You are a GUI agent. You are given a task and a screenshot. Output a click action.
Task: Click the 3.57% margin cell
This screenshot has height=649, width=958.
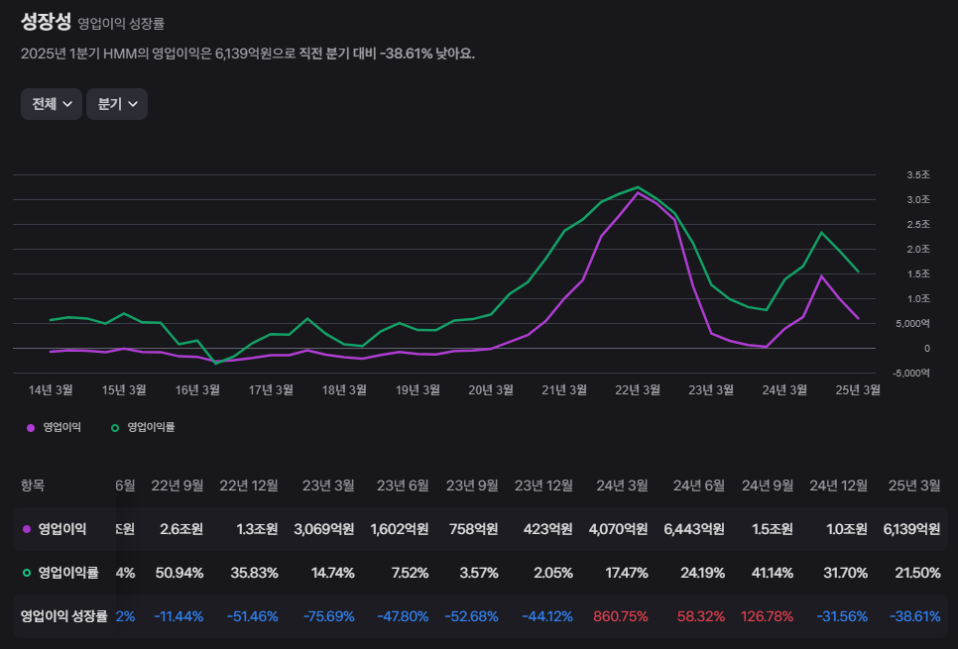coord(479,573)
